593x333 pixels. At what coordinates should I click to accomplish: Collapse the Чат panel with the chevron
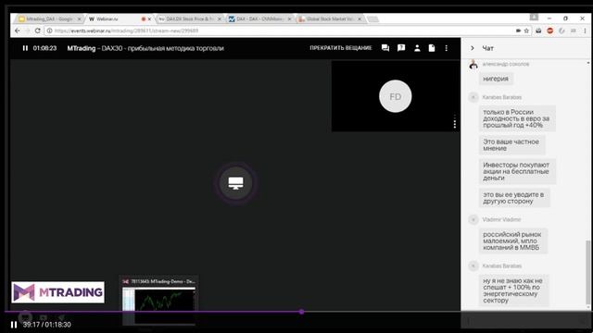tap(473, 48)
